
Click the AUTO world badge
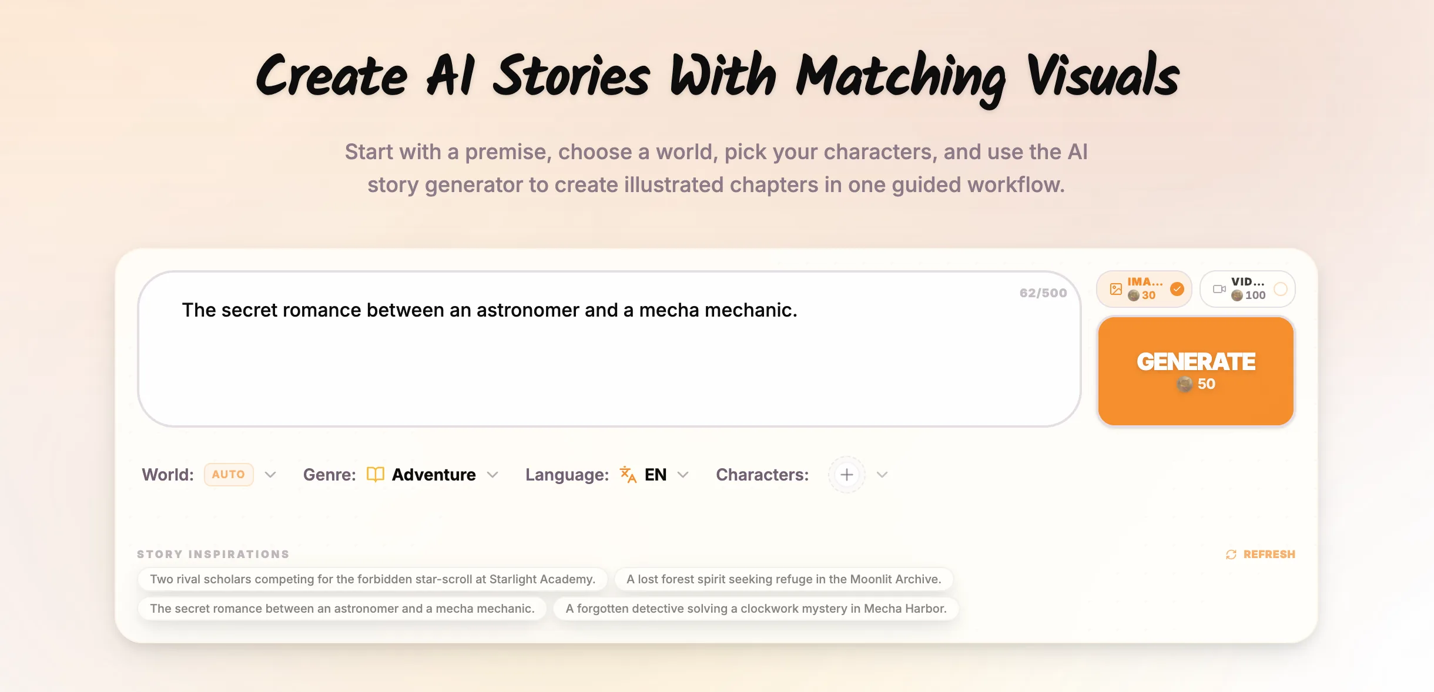click(x=229, y=475)
